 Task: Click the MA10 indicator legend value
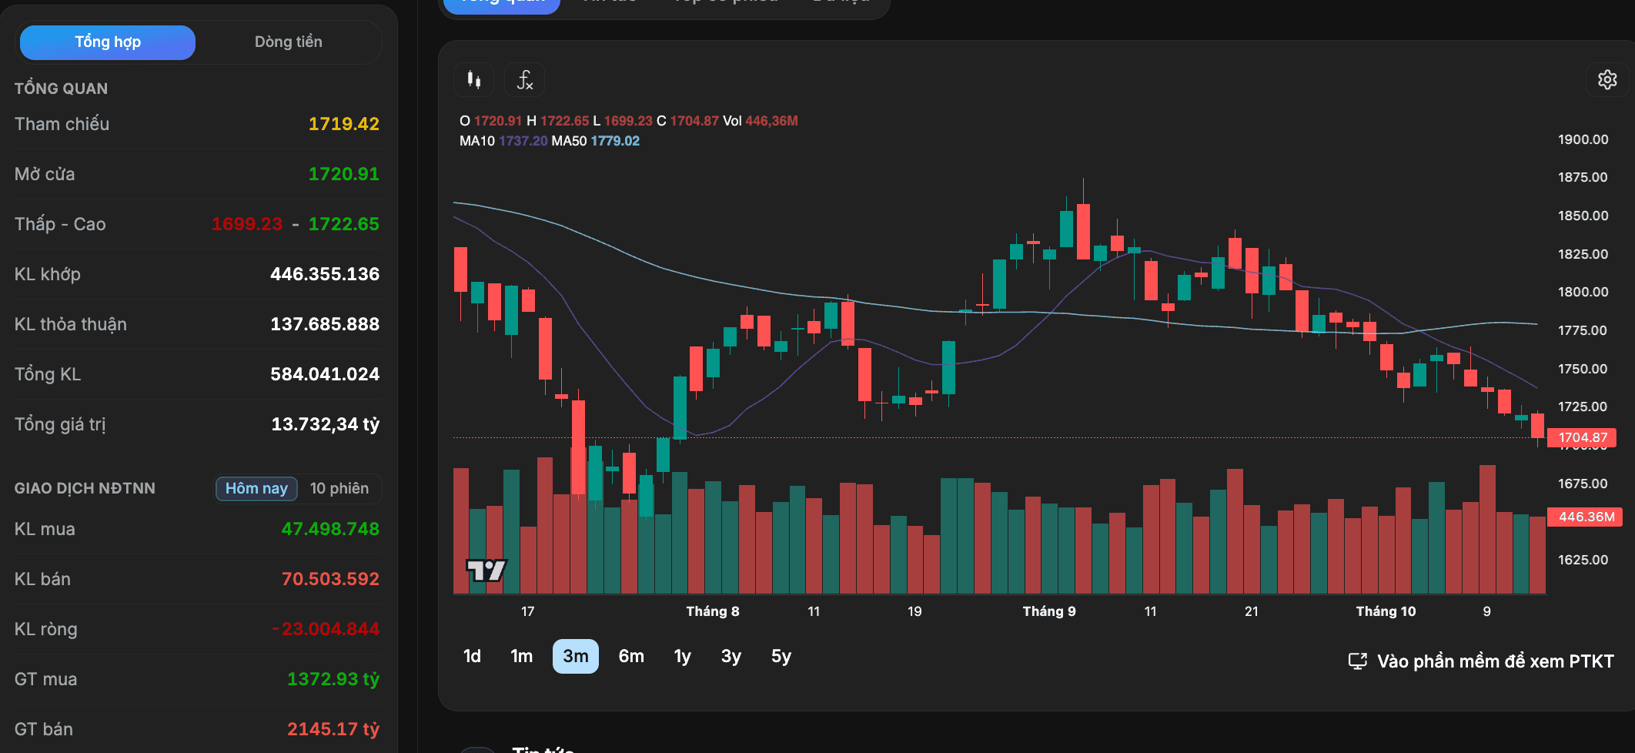coord(523,141)
